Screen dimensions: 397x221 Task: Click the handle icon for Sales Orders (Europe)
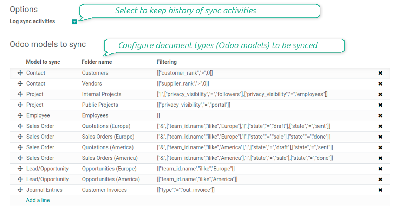pyautogui.click(x=20, y=137)
